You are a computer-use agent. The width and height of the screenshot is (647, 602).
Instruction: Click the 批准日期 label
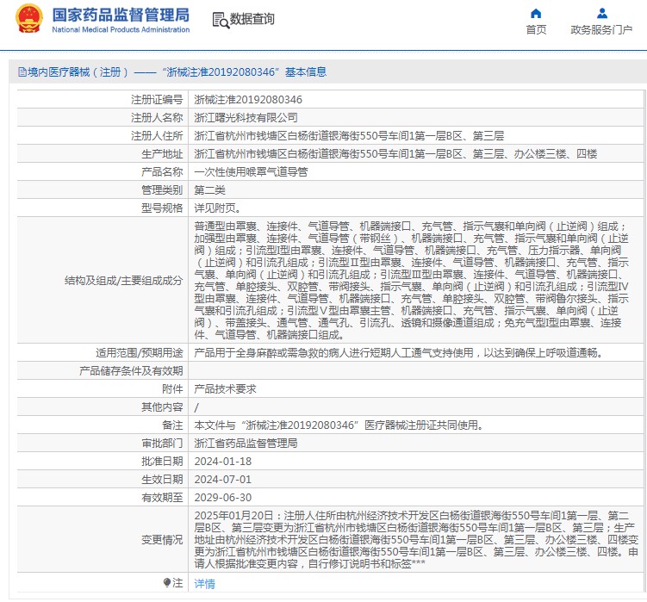(162, 462)
